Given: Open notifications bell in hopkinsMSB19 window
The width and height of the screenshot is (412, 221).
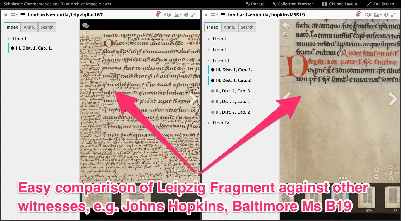Looking at the screenshot, I should click(358, 15).
